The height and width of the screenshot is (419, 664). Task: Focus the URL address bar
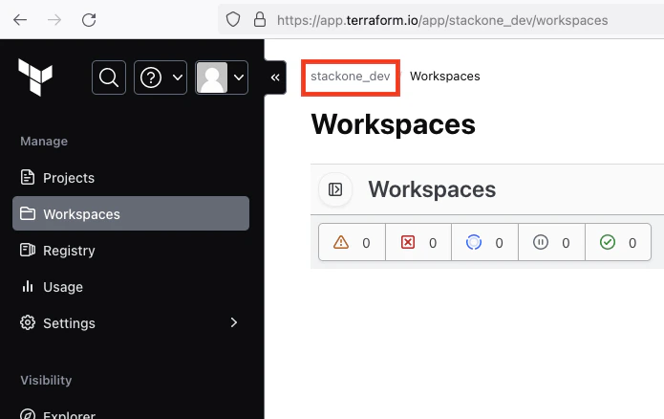(x=442, y=20)
